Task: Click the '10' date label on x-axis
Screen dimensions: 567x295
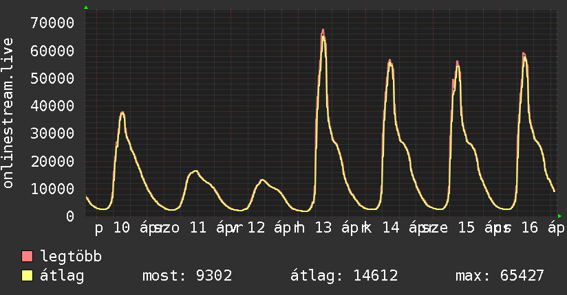Action: (122, 228)
